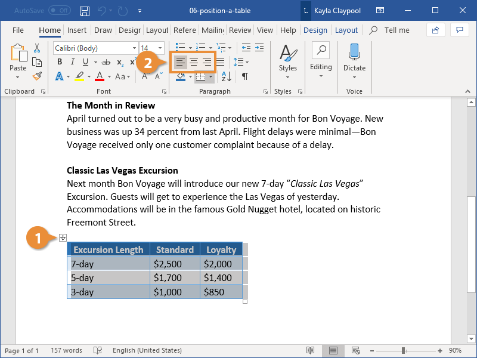
Task: Select the table move handle
Action: click(63, 237)
